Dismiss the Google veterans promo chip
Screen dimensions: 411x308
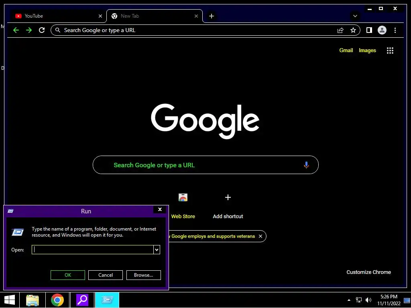tap(260, 236)
